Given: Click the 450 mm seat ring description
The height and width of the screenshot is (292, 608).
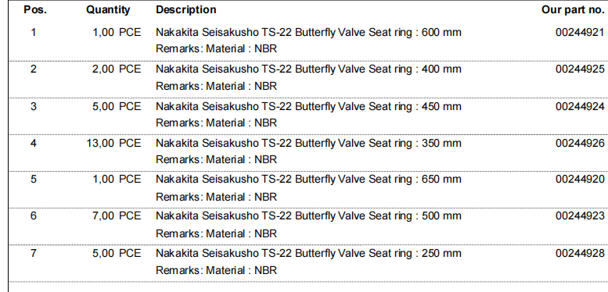Looking at the screenshot, I should (308, 106).
